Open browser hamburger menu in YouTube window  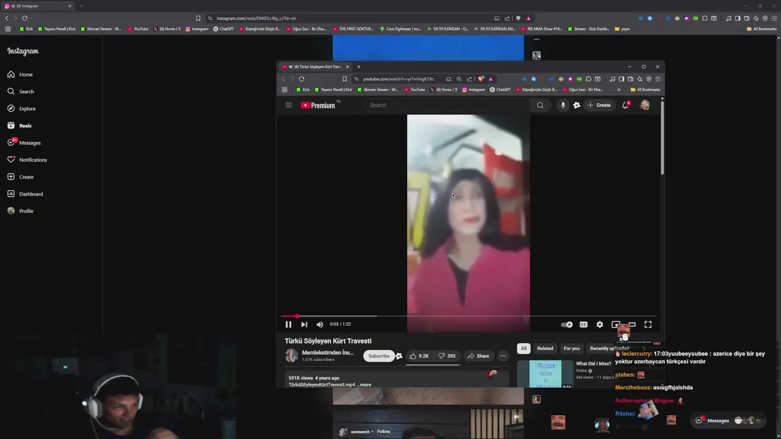point(657,79)
